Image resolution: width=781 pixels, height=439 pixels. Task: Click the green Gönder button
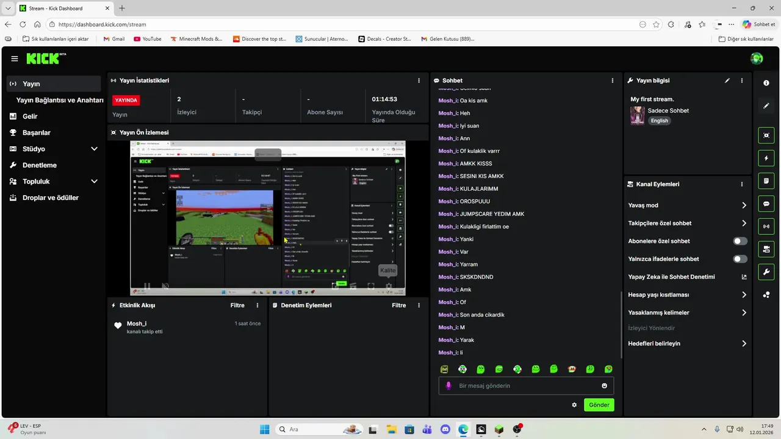[x=599, y=405]
